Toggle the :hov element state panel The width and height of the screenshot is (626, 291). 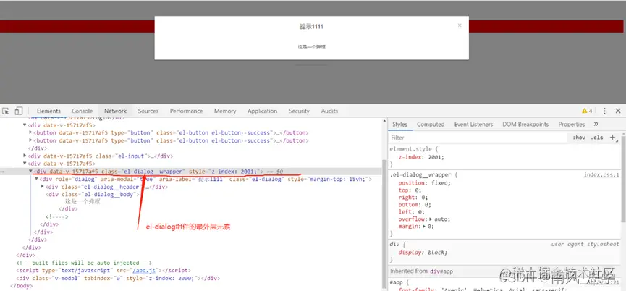tap(579, 138)
